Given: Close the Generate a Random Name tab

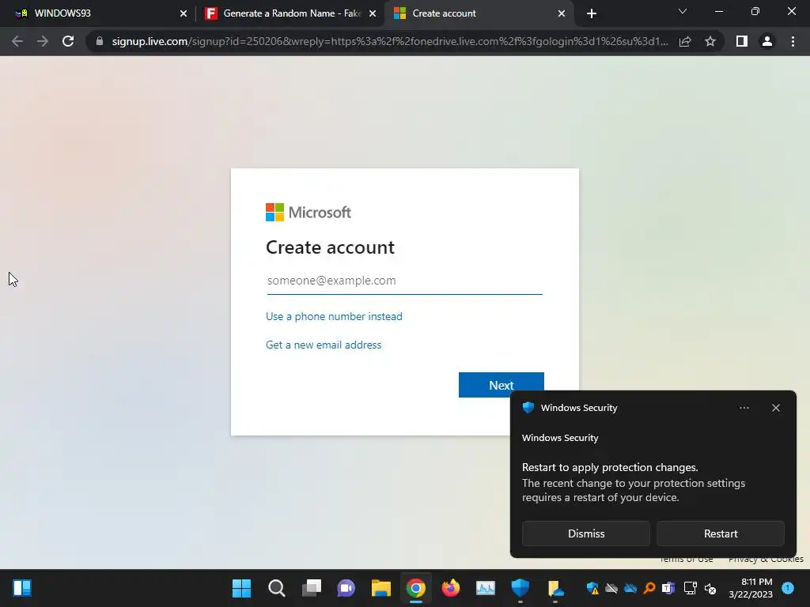Looking at the screenshot, I should pos(373,14).
